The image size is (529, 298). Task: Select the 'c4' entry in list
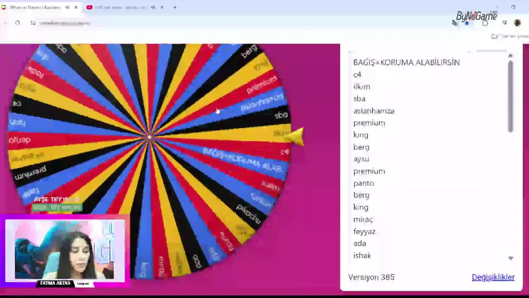click(x=357, y=74)
